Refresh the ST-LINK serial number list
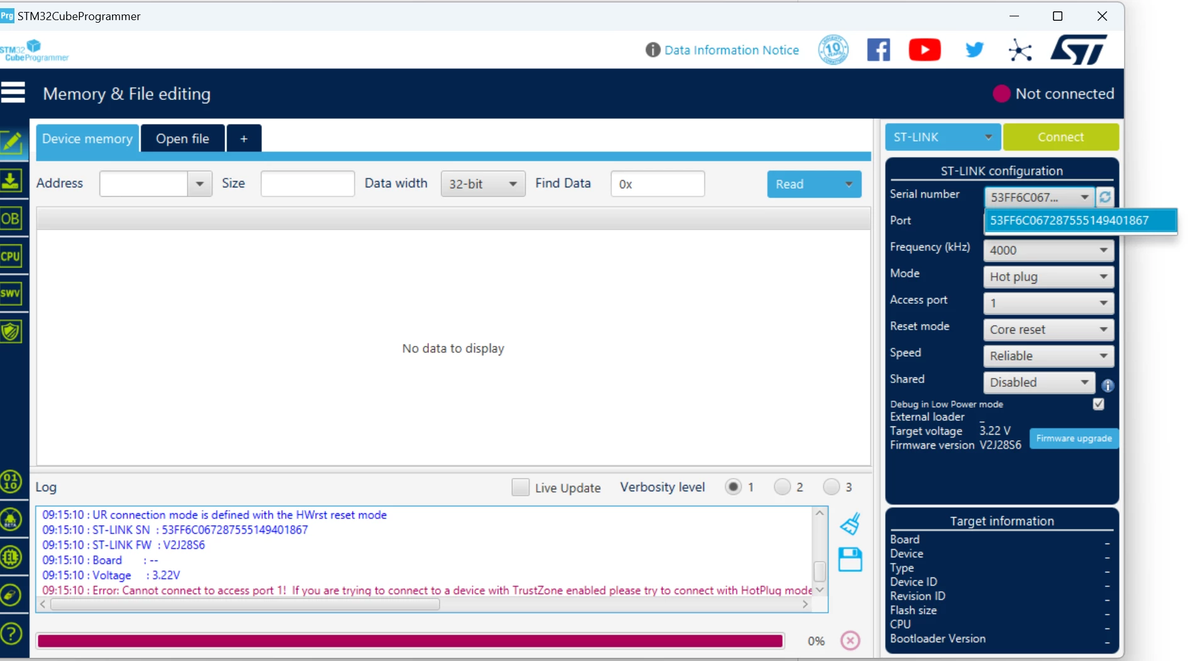 (x=1105, y=197)
